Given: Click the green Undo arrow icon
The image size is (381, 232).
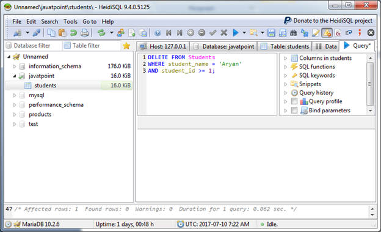Looking at the screenshot, I should [73, 32].
